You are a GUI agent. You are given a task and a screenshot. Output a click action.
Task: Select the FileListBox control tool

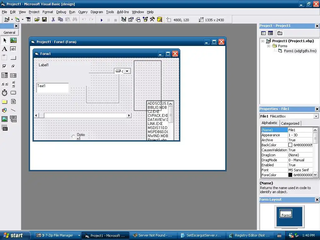(x=13, y=102)
